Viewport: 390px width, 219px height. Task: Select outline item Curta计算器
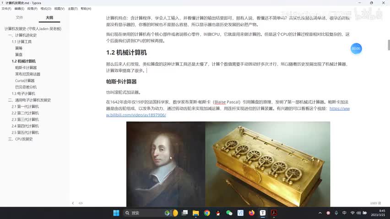click(x=25, y=81)
